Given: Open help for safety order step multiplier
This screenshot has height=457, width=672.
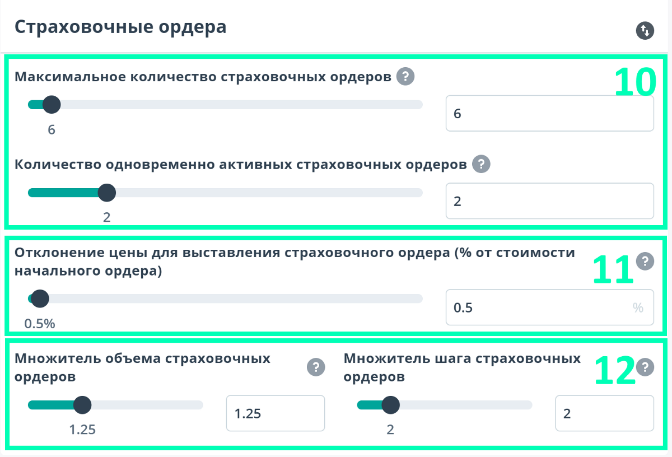Looking at the screenshot, I should pos(645,367).
